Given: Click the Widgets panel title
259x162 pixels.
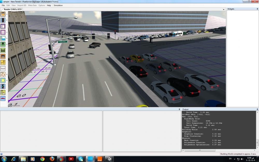Looking at the screenshot, I should (231, 9).
